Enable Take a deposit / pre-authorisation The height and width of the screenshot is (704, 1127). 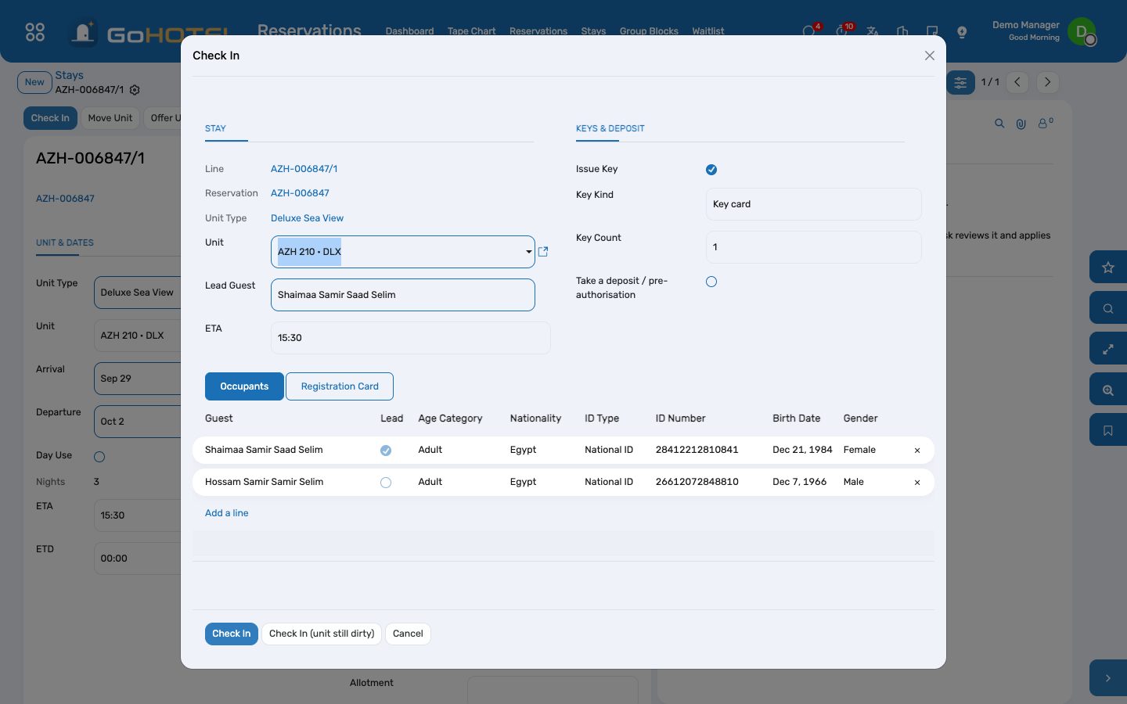(711, 282)
